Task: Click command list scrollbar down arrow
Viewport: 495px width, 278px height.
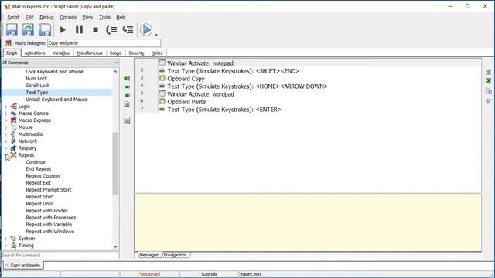Action: click(115, 246)
